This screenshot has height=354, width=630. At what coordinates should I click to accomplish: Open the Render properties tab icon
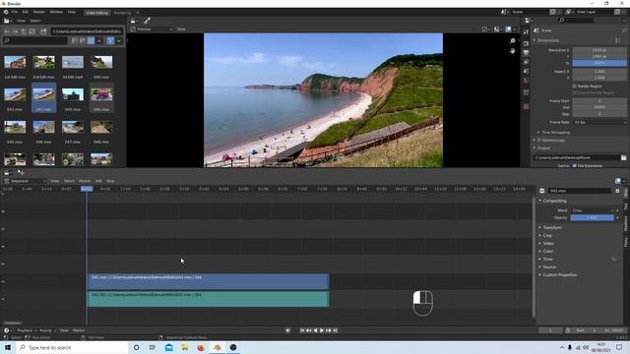pos(526,43)
